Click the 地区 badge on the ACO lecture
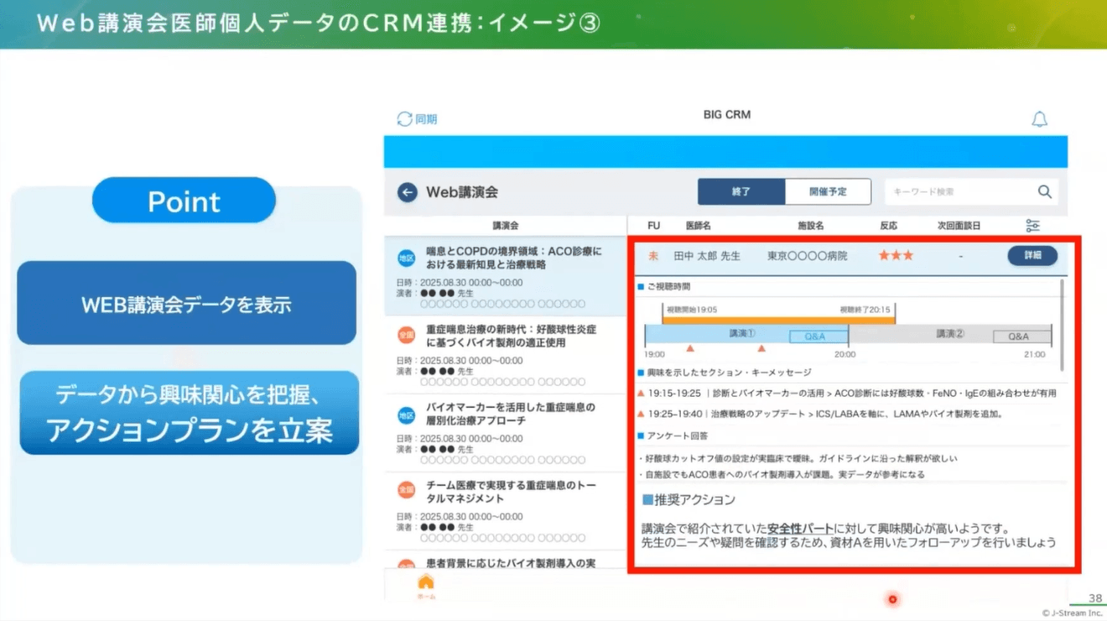 click(405, 258)
